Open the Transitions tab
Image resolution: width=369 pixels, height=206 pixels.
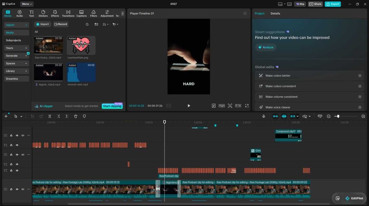point(68,13)
